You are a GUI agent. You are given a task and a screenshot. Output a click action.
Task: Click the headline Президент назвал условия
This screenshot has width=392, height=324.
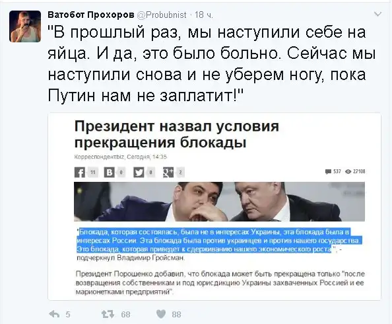pos(176,126)
